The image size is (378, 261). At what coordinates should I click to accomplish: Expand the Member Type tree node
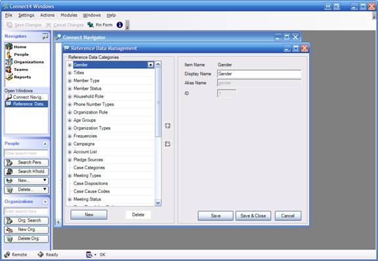70,81
